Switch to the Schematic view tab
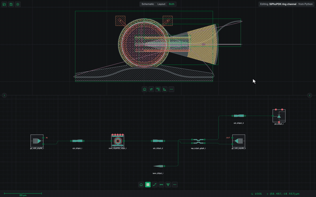 [x=148, y=4]
